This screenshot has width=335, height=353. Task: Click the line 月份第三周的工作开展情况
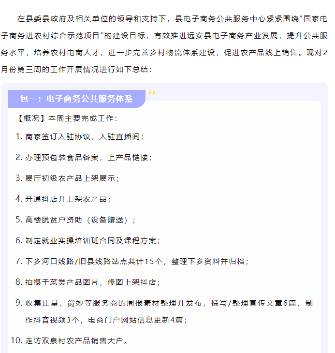pos(76,69)
